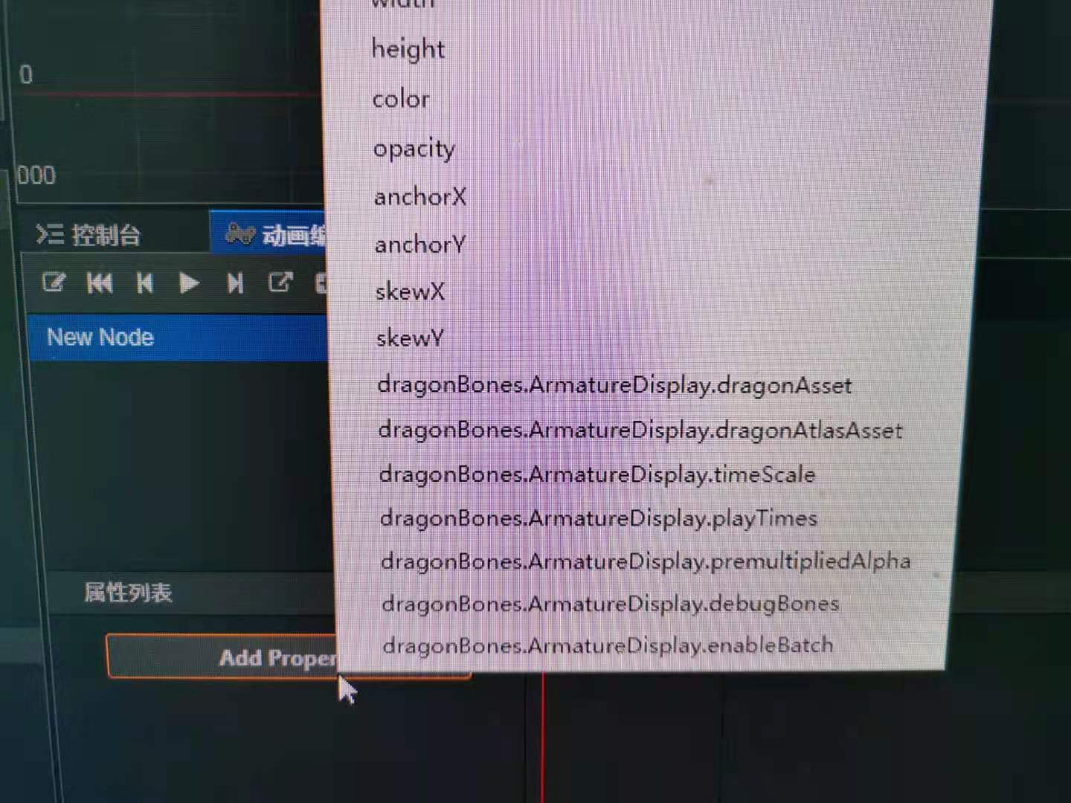Select dragonBones.ArmatureDisplay.dragonAsset property

coord(614,385)
